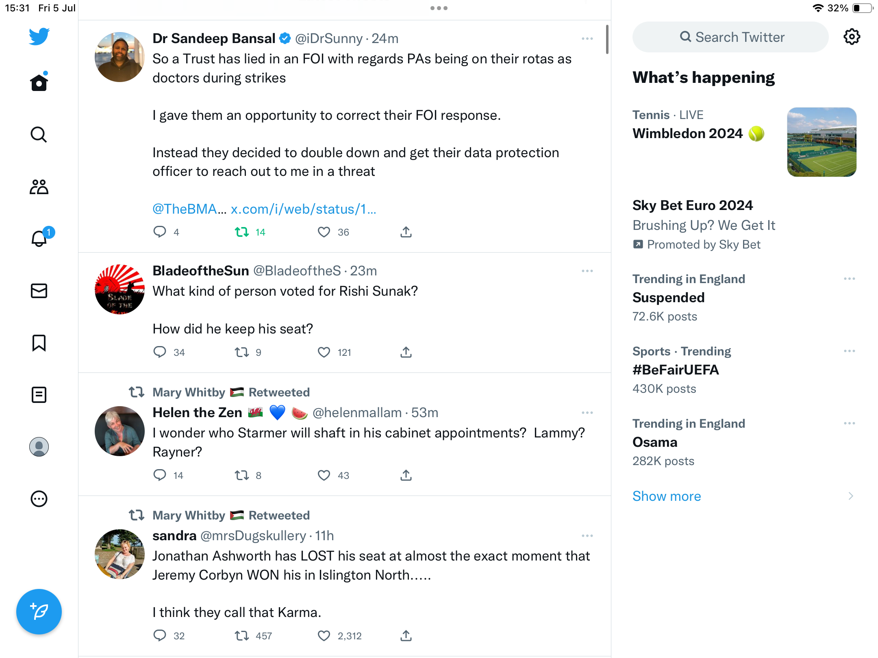
Task: Open the Osama trending topic
Action: coord(655,442)
